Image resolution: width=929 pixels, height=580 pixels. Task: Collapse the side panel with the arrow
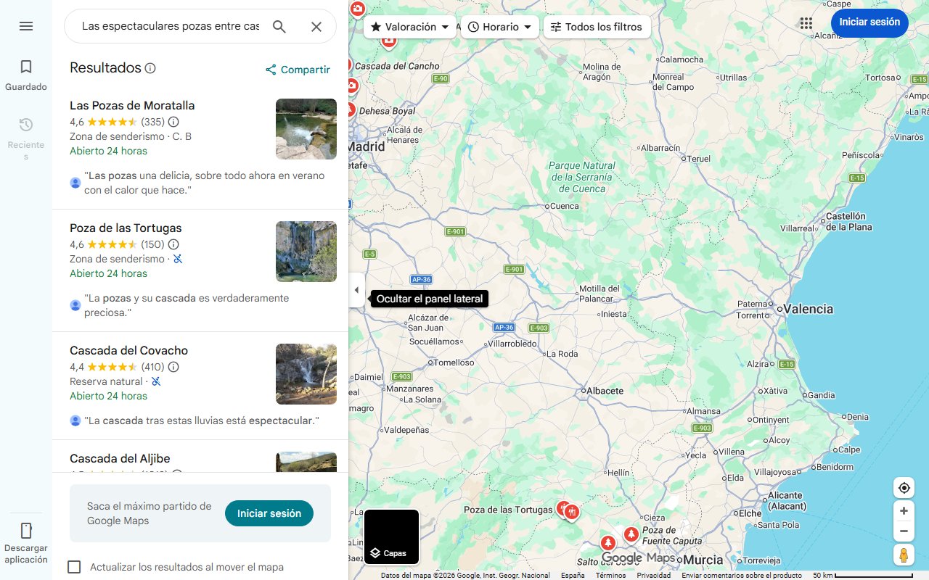pyautogui.click(x=356, y=290)
